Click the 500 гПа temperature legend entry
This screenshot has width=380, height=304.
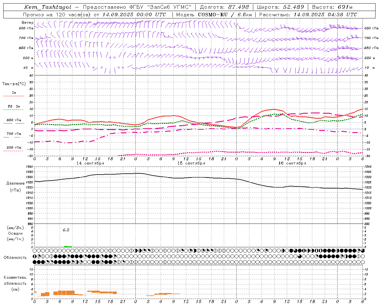14,147
